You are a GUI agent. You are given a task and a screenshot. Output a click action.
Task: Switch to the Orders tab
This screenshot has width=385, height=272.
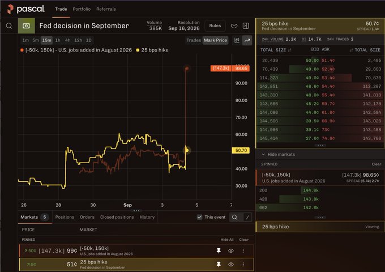click(x=87, y=217)
